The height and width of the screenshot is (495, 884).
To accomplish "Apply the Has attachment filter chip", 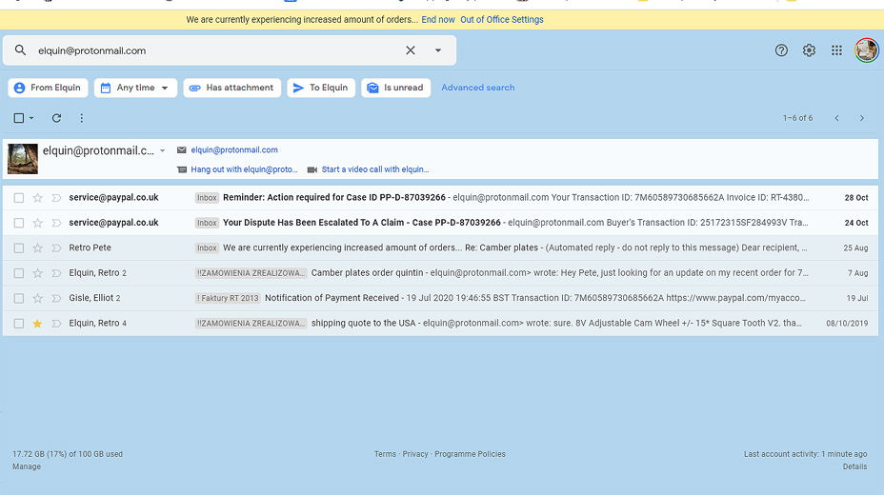I will pos(231,88).
